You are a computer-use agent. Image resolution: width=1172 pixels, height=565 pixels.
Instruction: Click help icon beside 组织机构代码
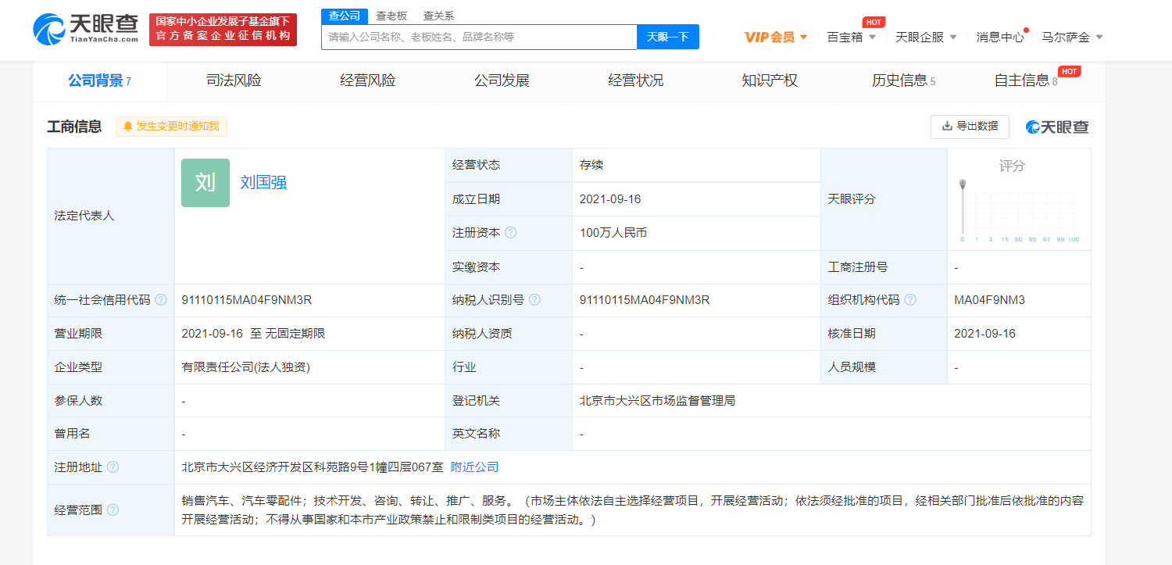(x=910, y=300)
